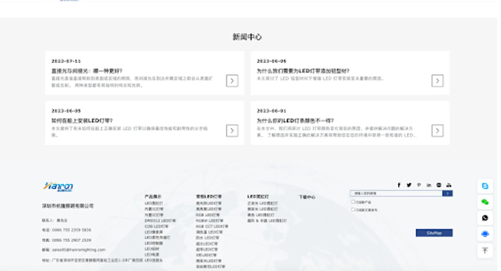501x271 pixels.
Task: Open the Pinterest icon in the footer
Action: (x=419, y=185)
